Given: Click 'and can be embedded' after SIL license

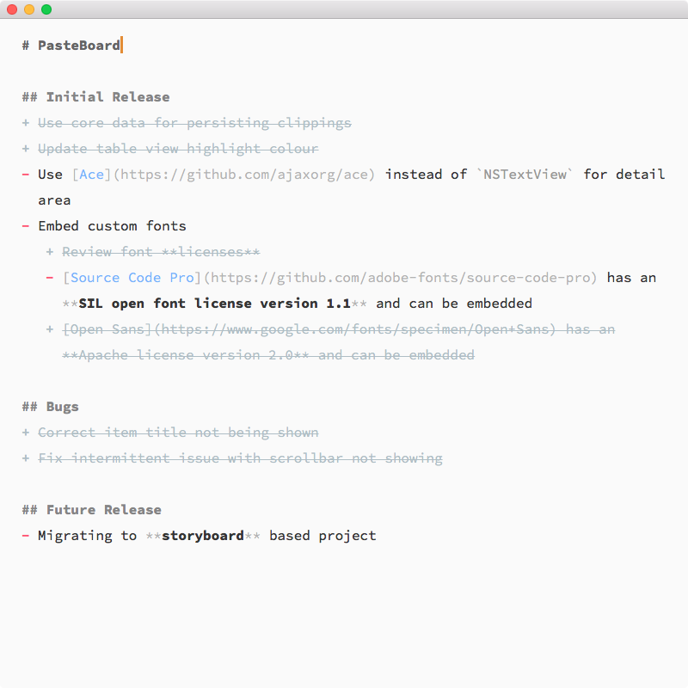Looking at the screenshot, I should tap(454, 304).
